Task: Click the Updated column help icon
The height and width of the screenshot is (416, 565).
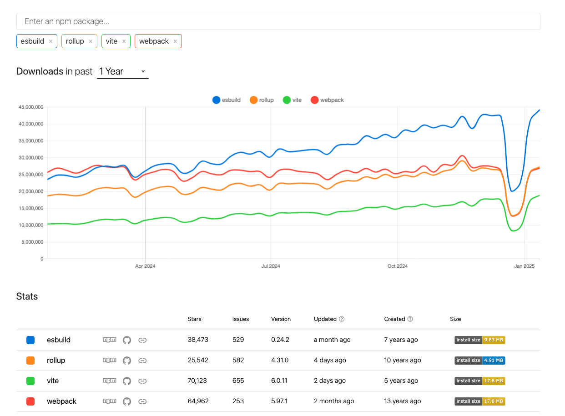Action: coord(342,319)
